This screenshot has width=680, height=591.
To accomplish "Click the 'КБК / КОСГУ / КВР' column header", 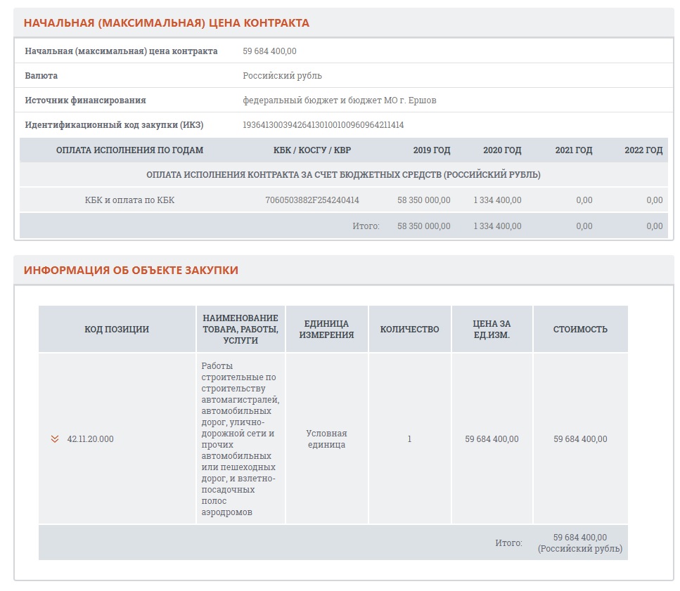I will (312, 150).
